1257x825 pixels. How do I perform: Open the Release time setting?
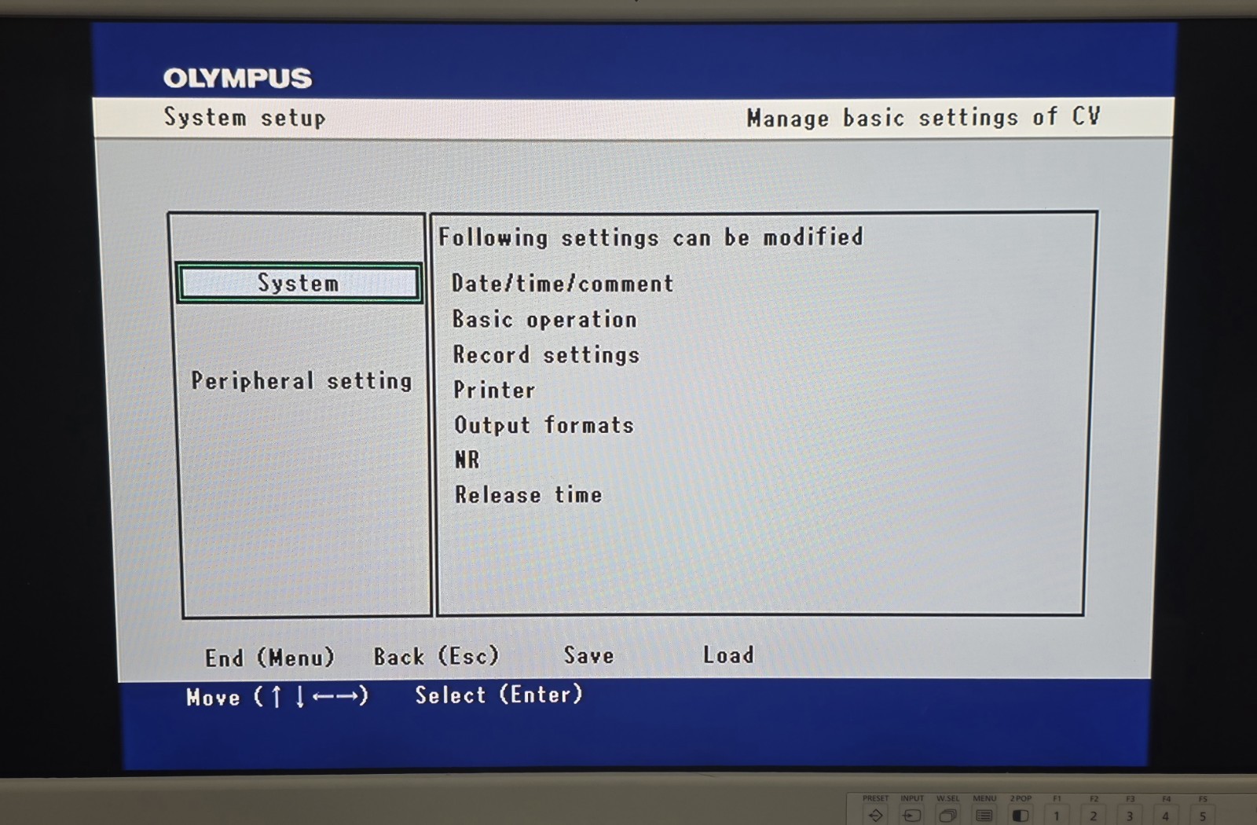tap(528, 495)
